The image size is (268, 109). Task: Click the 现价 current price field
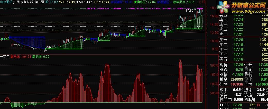(231, 65)
